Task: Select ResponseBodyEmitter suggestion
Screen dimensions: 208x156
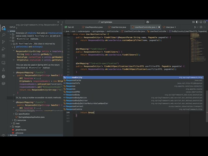Action: (x=133, y=100)
